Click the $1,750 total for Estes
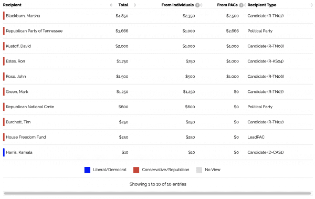The width and height of the screenshot is (315, 199). click(x=122, y=61)
